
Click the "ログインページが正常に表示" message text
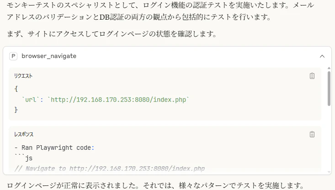[x=155, y=185]
